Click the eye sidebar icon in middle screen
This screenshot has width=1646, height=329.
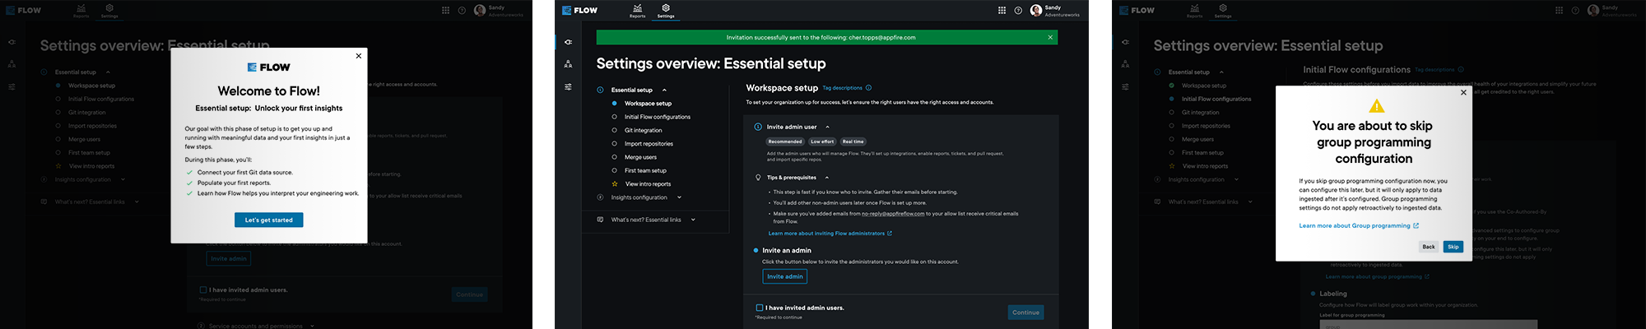pos(568,42)
